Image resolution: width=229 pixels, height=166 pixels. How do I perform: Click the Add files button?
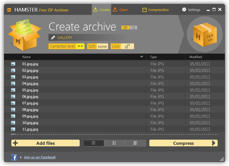45,143
